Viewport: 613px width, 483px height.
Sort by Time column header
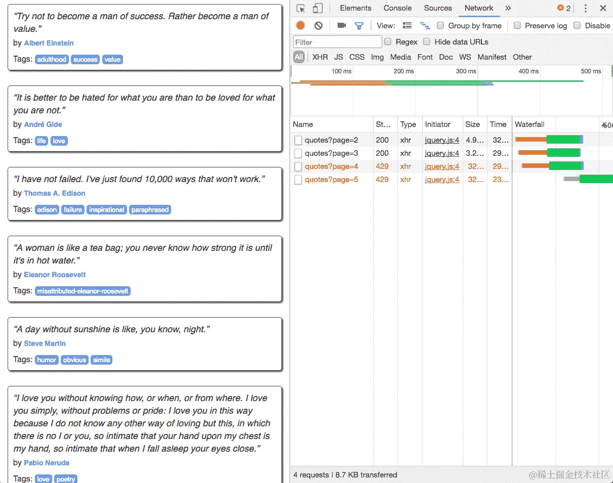pyautogui.click(x=499, y=124)
